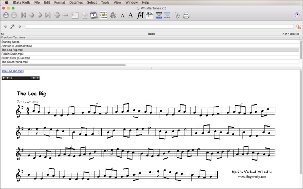Step audio forward in mini player
Image resolution: width=303 pixels, height=189 pixels.
37,78
